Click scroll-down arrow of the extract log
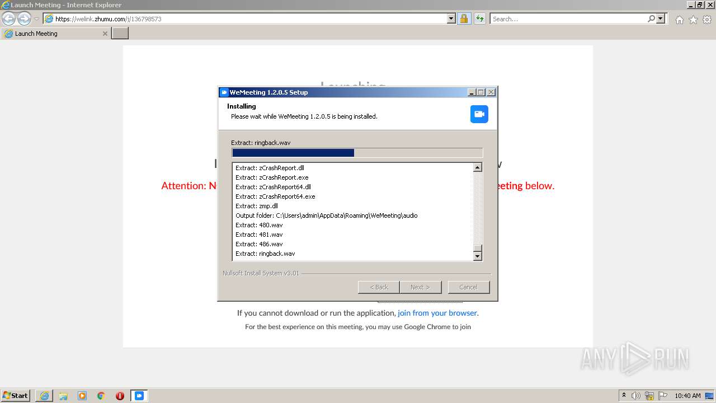716x403 pixels. point(478,256)
